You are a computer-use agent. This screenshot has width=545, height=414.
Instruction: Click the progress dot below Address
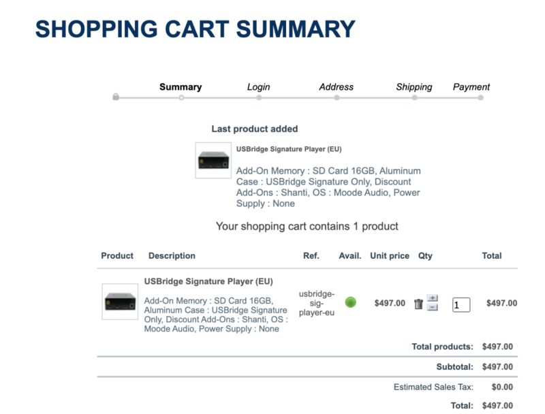337,97
